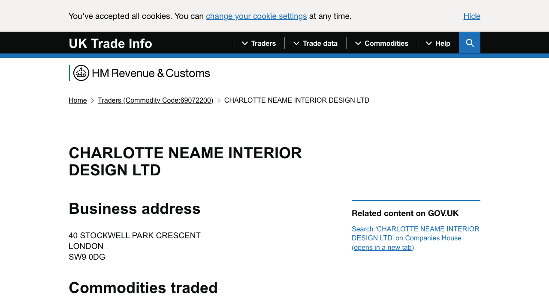Open change your cookie settings link
This screenshot has width=549, height=308.
[x=256, y=16]
